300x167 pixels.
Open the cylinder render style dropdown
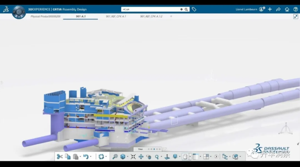(190, 157)
